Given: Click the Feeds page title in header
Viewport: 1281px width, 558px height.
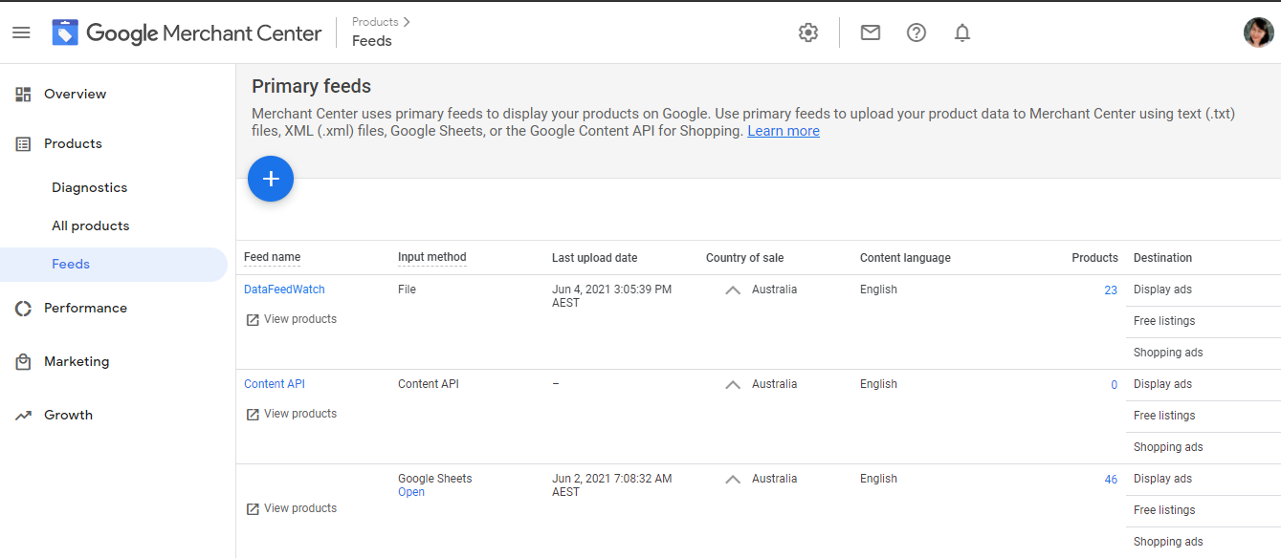Looking at the screenshot, I should click(x=371, y=41).
